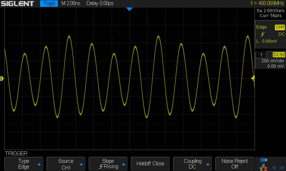The image size is (286, 171).
Task: Toggle channel 1 box in side panel
Action: point(261,55)
